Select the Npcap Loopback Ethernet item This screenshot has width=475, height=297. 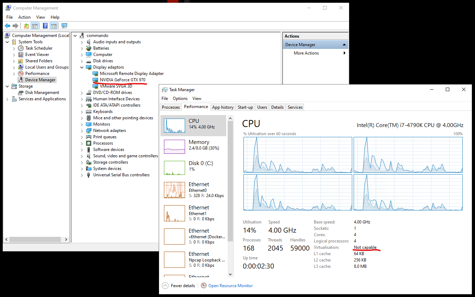tap(194, 260)
